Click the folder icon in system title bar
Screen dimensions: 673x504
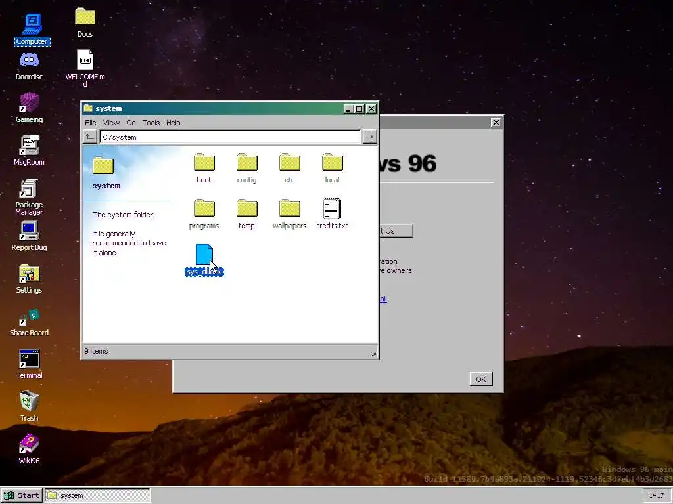[x=88, y=108]
